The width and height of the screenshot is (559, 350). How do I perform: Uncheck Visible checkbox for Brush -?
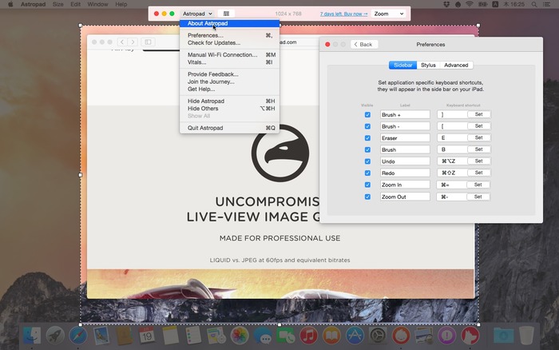[x=367, y=126]
